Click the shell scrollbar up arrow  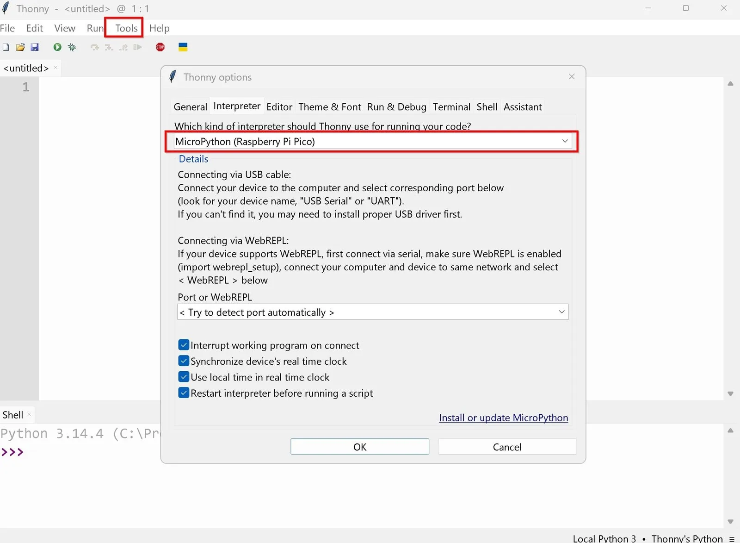pos(730,431)
